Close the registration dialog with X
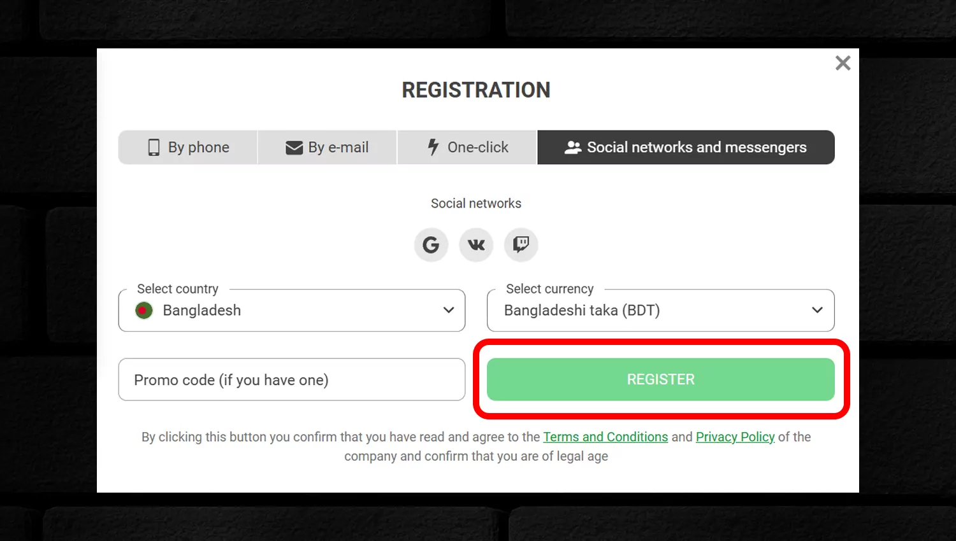The image size is (956, 541). coord(843,63)
